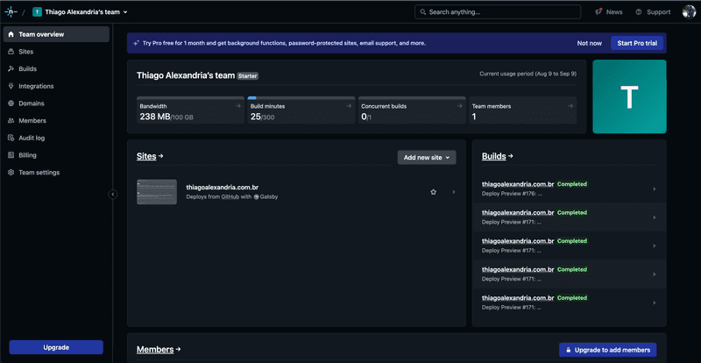Open Domains in the sidebar
Viewport: 701px width, 363px height.
pyautogui.click(x=56, y=103)
